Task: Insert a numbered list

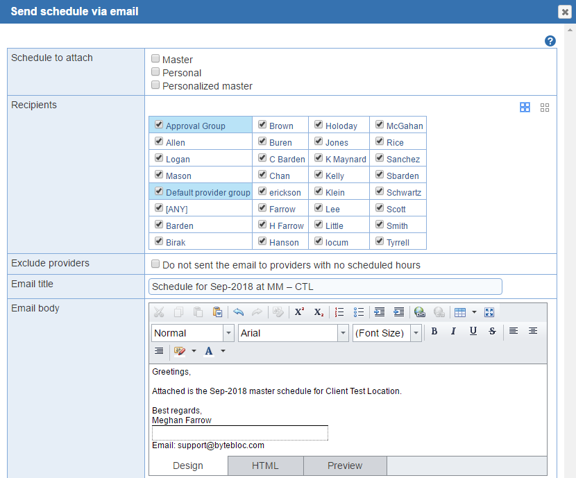Action: click(339, 312)
